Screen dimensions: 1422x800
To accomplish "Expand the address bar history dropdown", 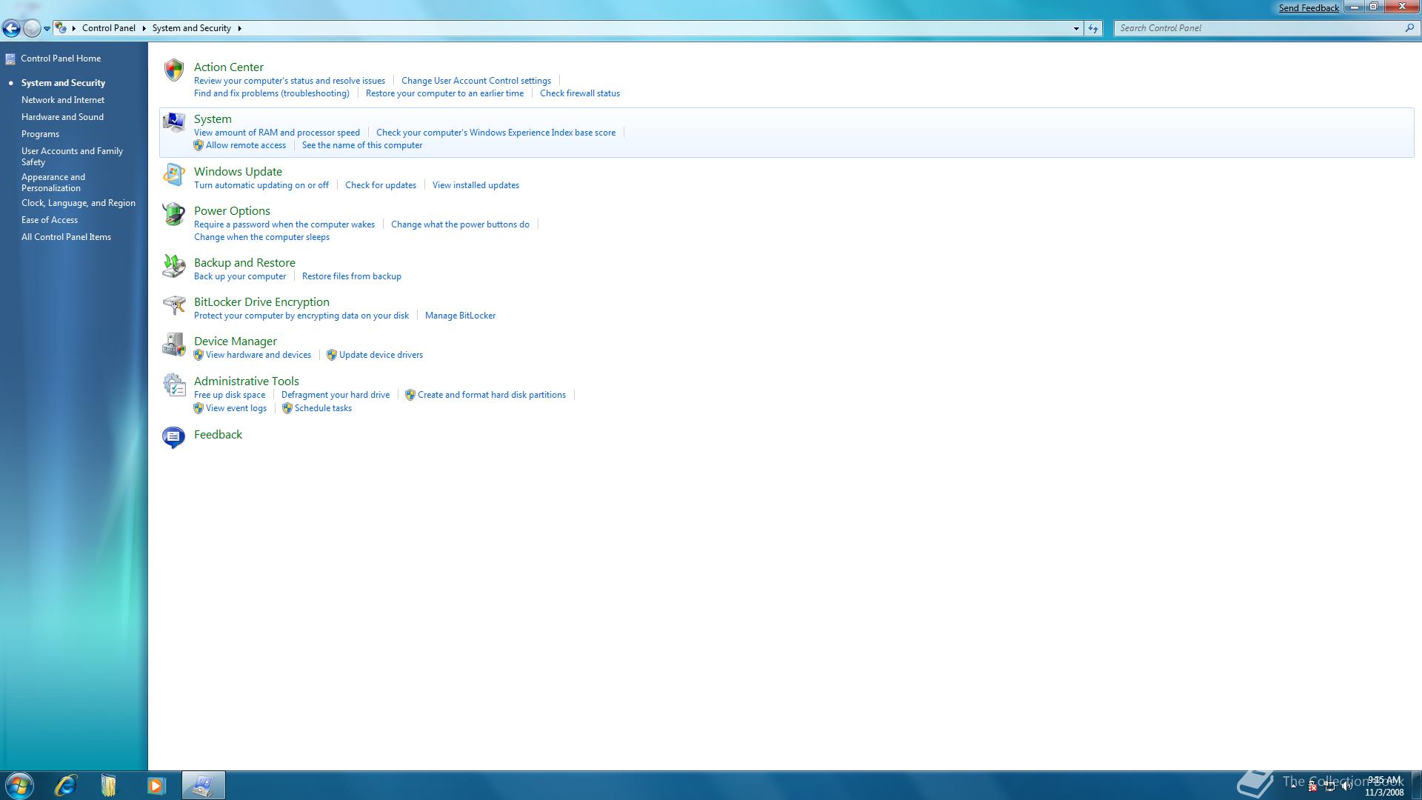I will coord(1076,28).
